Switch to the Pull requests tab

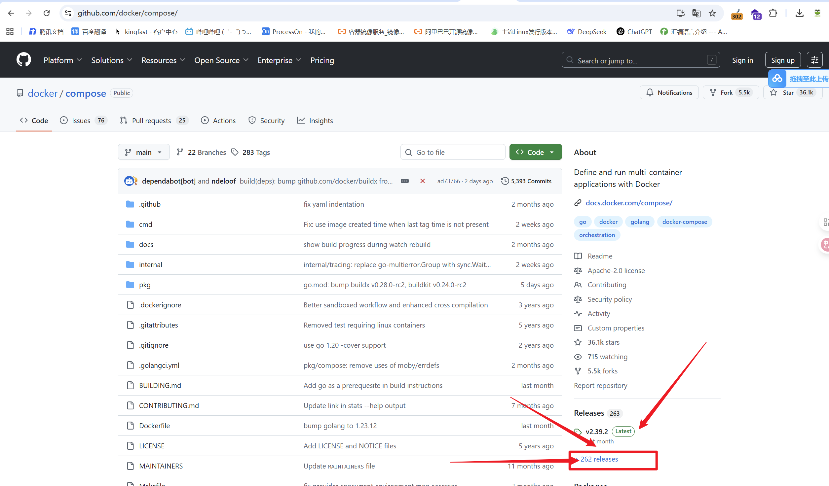click(154, 121)
